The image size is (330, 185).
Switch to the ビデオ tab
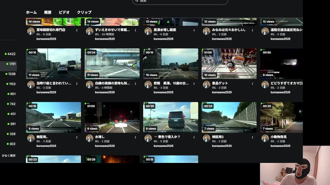(x=64, y=12)
